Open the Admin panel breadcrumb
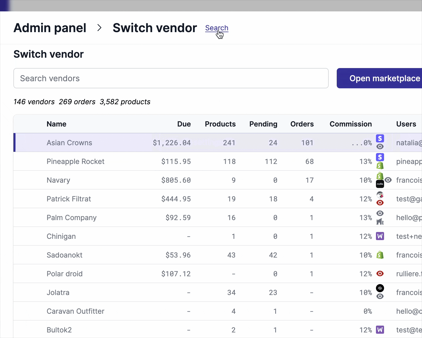Screen dimensions: 422x338 pos(50,28)
